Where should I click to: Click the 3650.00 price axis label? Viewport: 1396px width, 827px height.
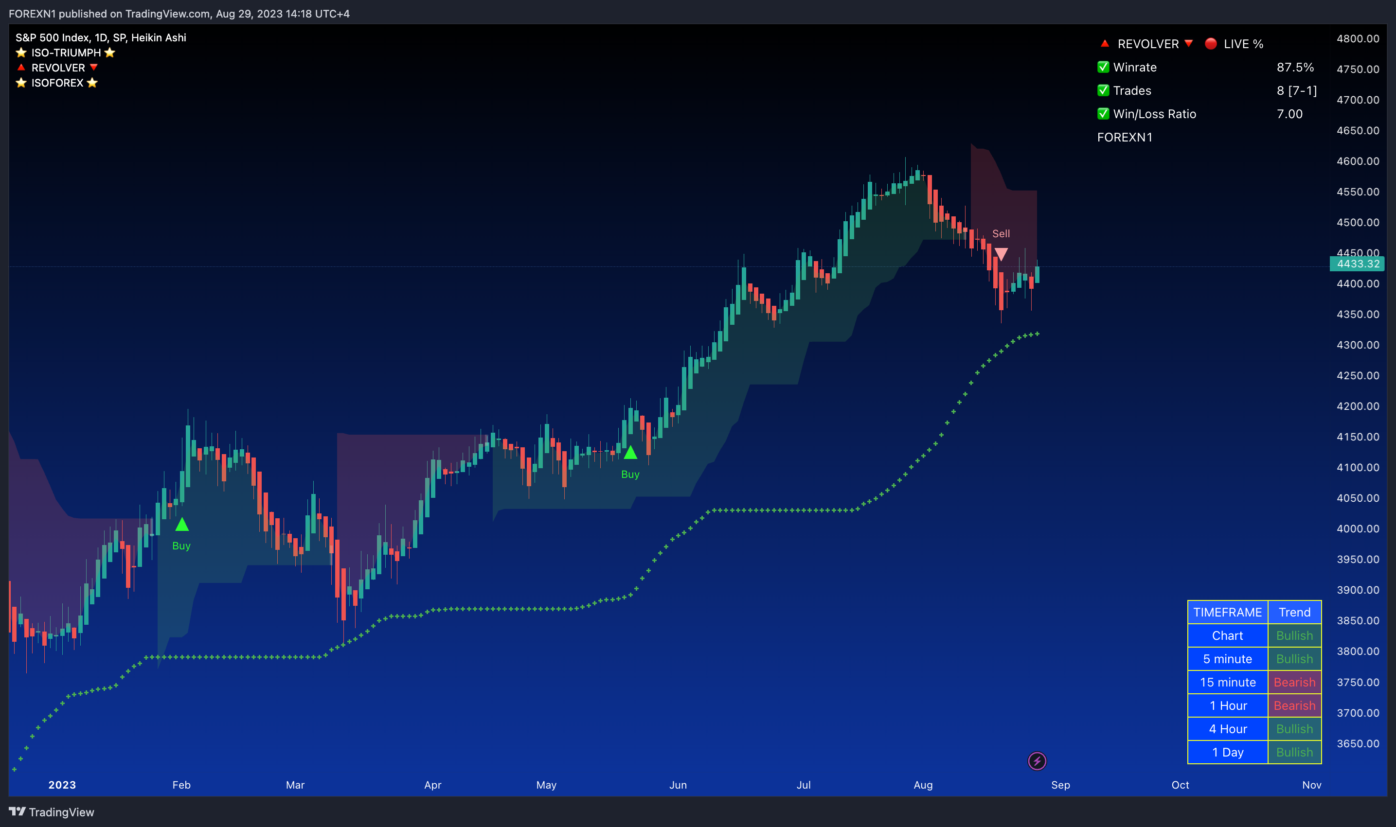click(x=1358, y=743)
